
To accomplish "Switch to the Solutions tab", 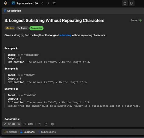I will (x=27, y=132).
